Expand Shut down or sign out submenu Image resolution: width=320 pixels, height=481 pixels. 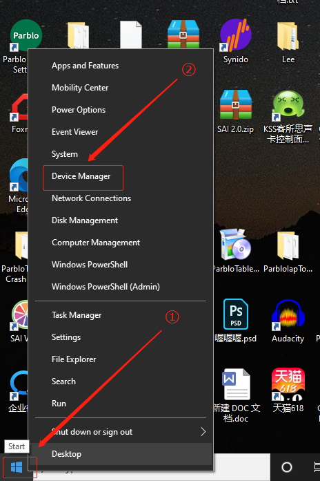120,432
